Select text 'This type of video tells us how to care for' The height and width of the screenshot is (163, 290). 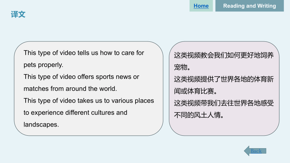[x=84, y=53]
